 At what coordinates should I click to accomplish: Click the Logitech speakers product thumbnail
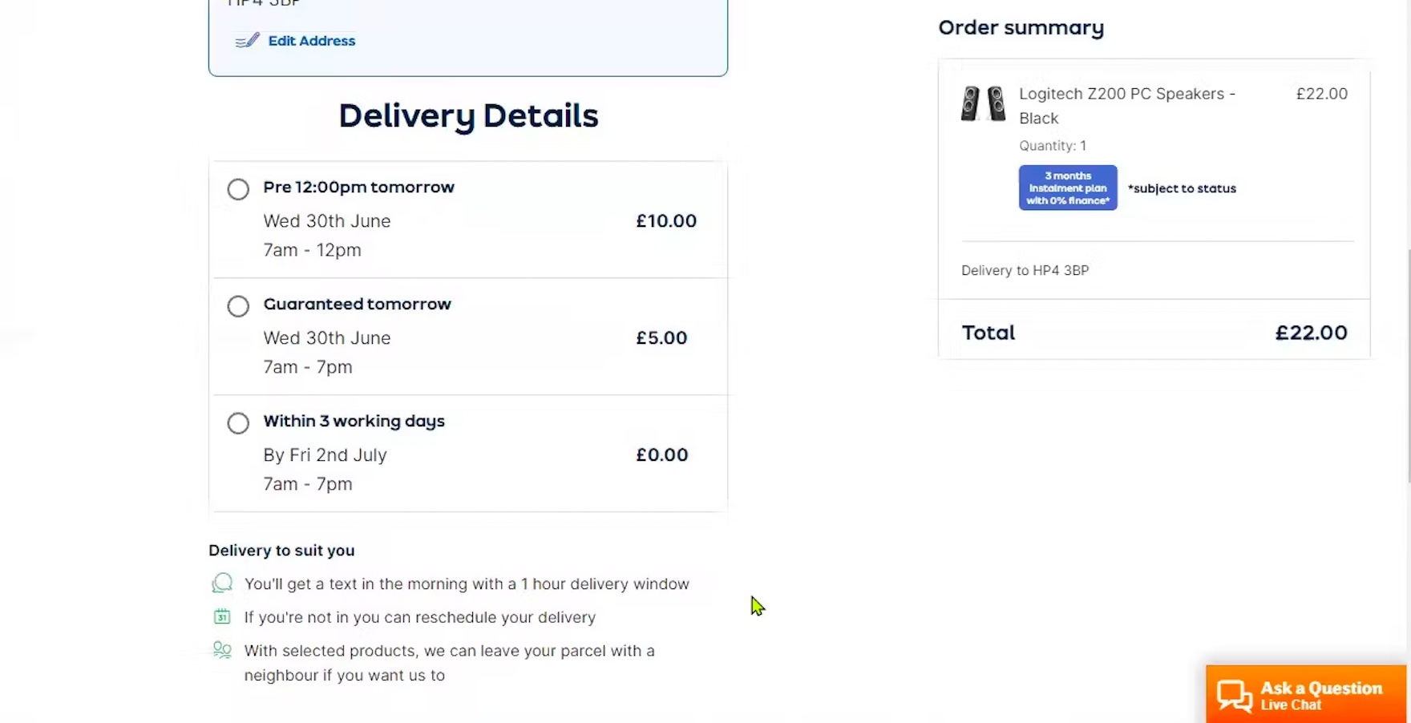983,103
